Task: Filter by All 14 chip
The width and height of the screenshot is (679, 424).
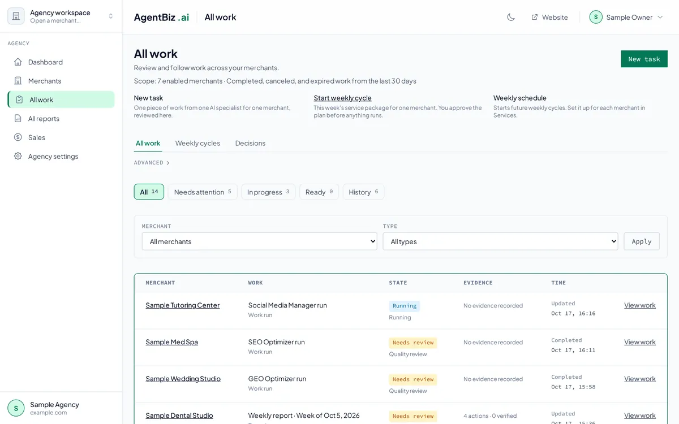Action: click(x=149, y=192)
